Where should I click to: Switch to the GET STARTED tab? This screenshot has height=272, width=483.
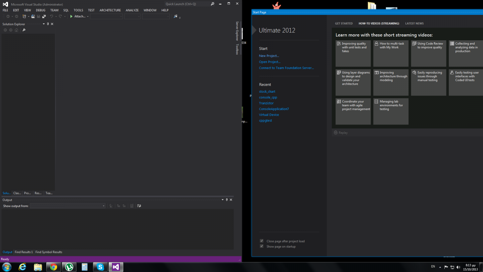tap(344, 23)
